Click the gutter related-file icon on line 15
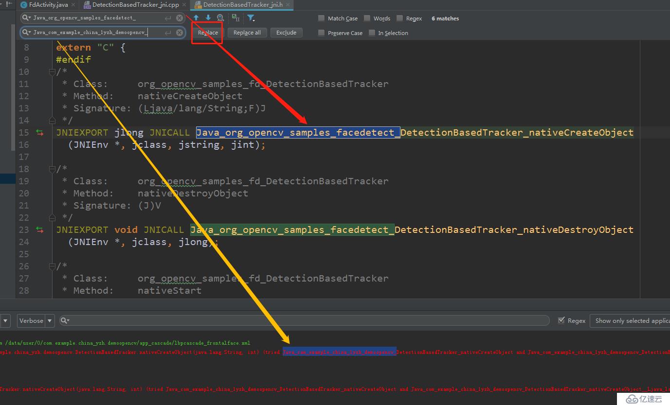The width and height of the screenshot is (670, 405). [x=39, y=132]
